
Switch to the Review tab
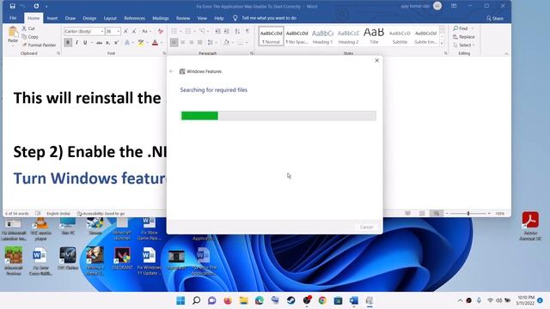pos(183,18)
